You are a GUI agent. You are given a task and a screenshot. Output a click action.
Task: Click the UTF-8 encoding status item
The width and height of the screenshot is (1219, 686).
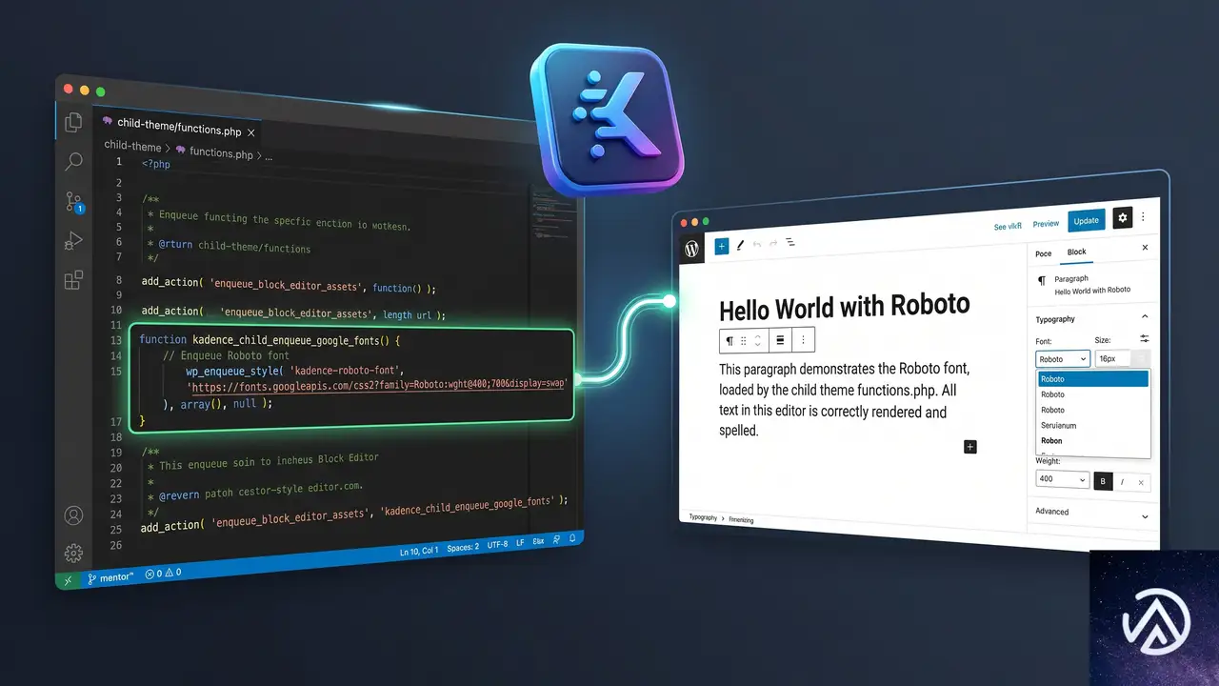point(497,545)
